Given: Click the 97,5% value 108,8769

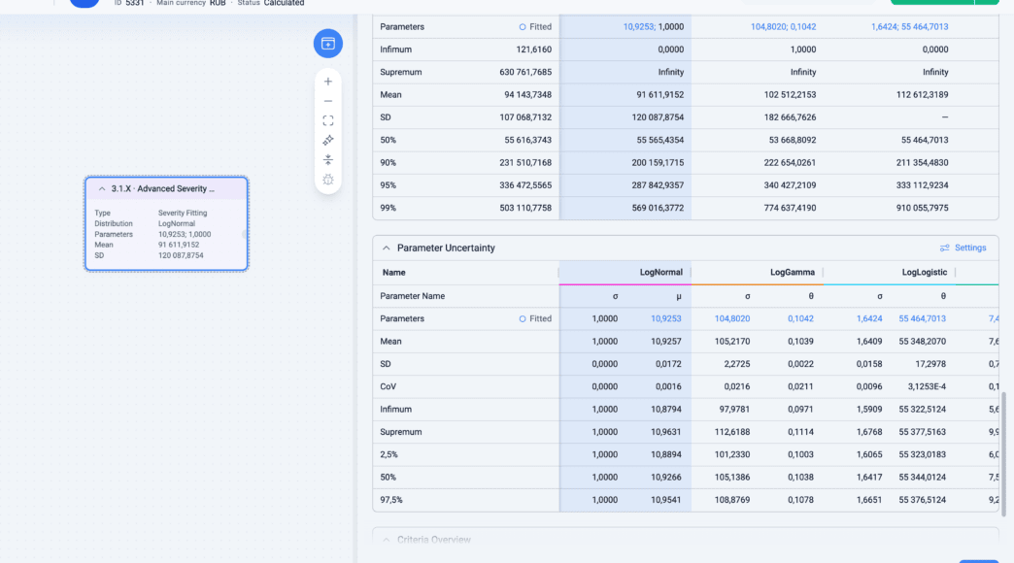Looking at the screenshot, I should click(732, 500).
